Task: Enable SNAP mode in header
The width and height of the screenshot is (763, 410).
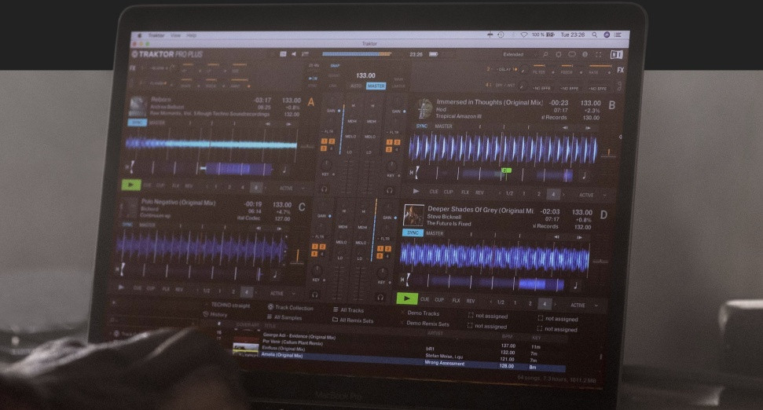Action: coord(336,66)
